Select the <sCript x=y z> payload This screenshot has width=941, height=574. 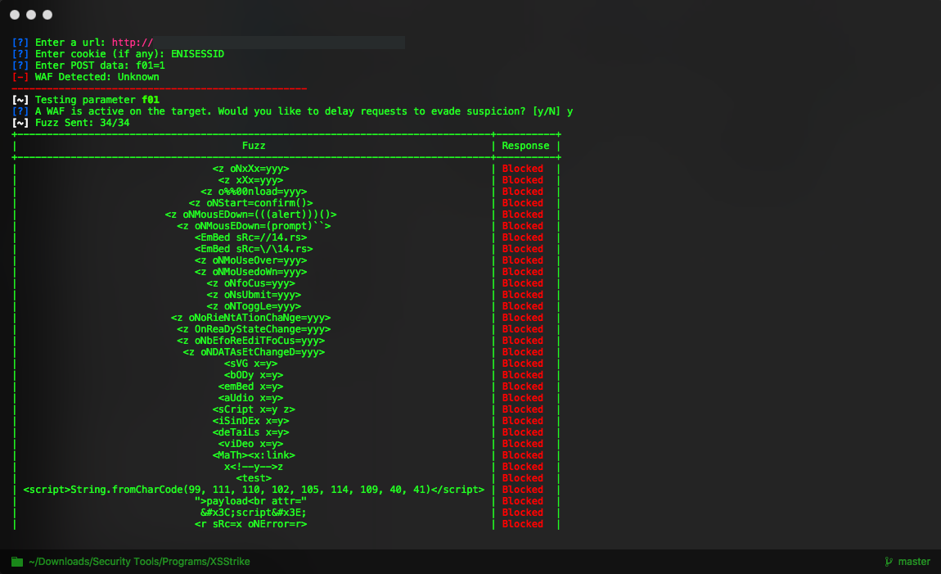point(254,409)
